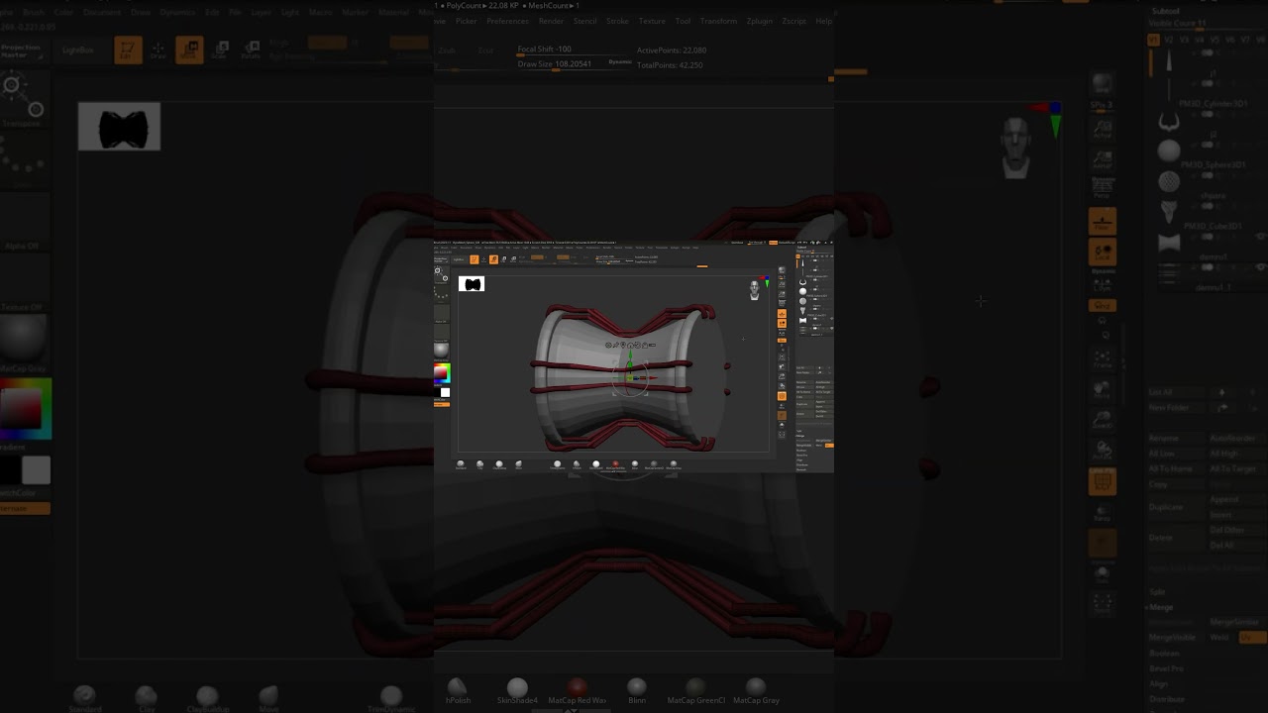Open the Stroke menu
Image resolution: width=1268 pixels, height=713 pixels.
point(617,21)
